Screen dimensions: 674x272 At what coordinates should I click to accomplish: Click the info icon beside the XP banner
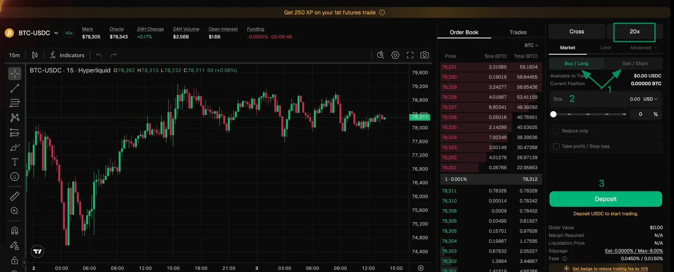click(x=382, y=13)
